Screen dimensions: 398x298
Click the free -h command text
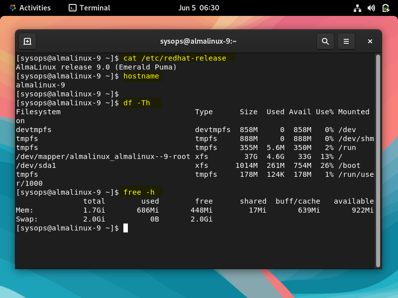139,192
